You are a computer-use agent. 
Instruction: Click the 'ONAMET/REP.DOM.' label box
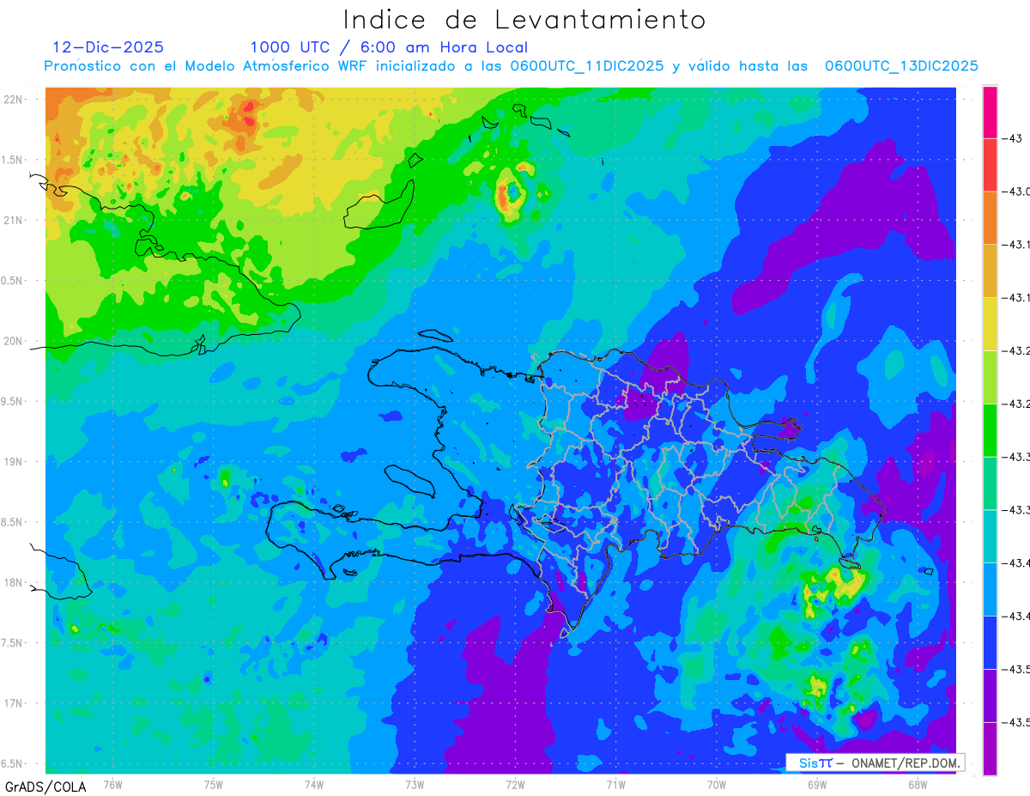click(875, 763)
